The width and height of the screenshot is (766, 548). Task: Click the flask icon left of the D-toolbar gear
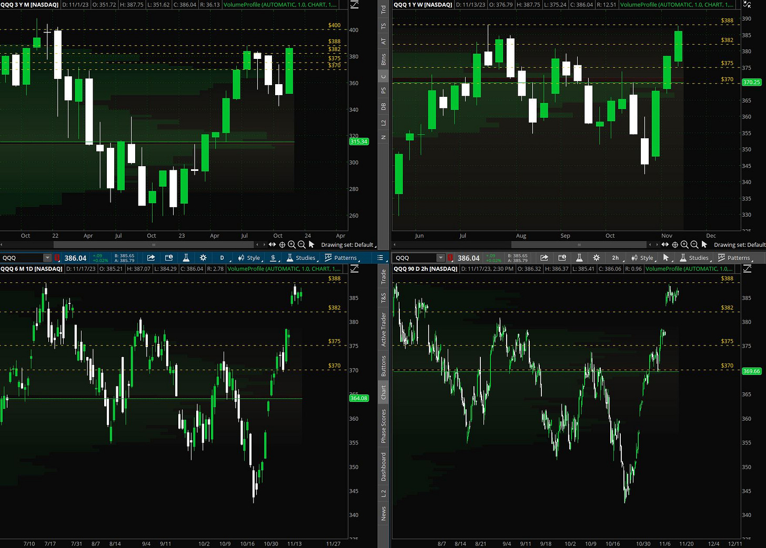186,258
